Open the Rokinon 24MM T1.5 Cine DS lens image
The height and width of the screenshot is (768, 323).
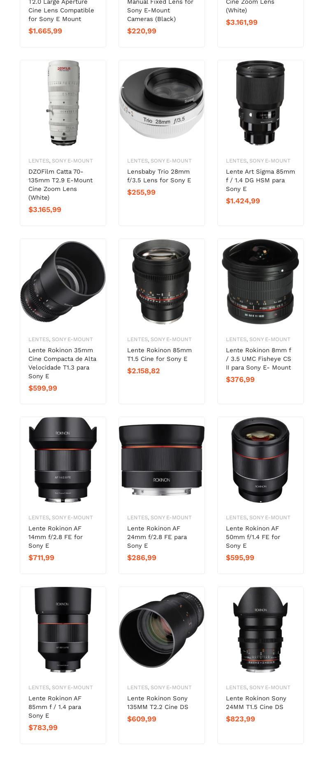pos(260,630)
